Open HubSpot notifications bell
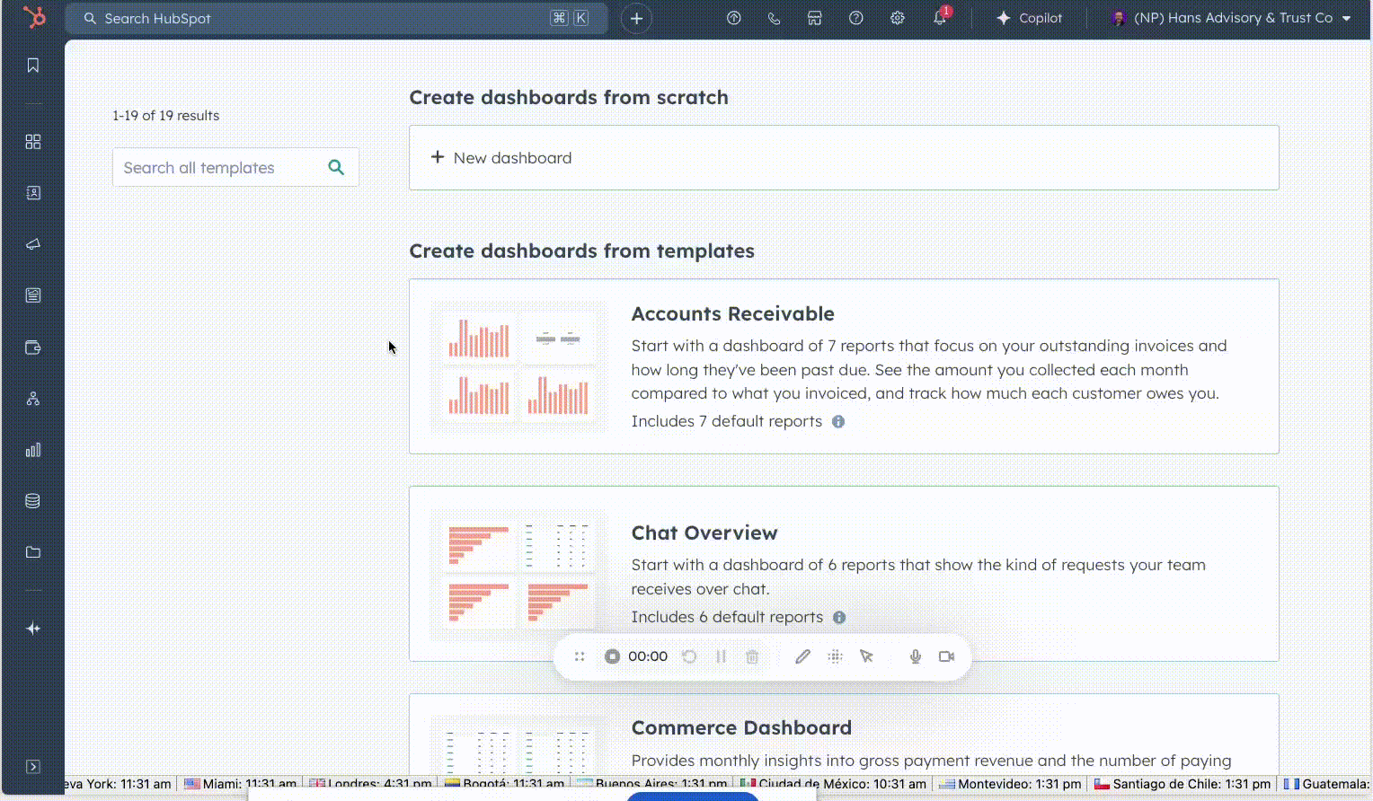This screenshot has width=1373, height=801. (x=939, y=17)
